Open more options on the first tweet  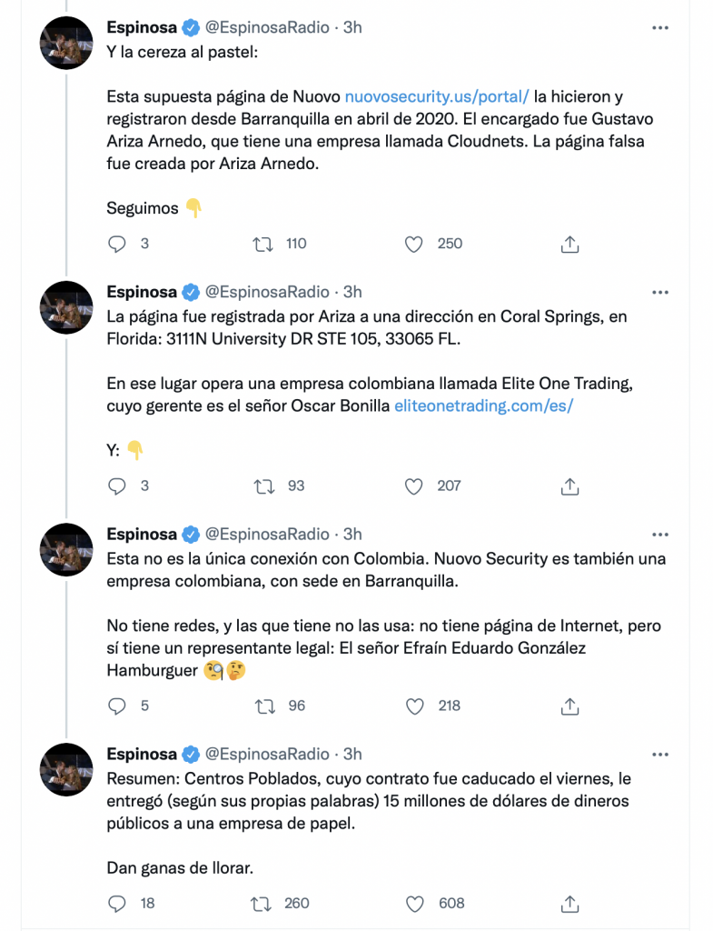coord(660,28)
